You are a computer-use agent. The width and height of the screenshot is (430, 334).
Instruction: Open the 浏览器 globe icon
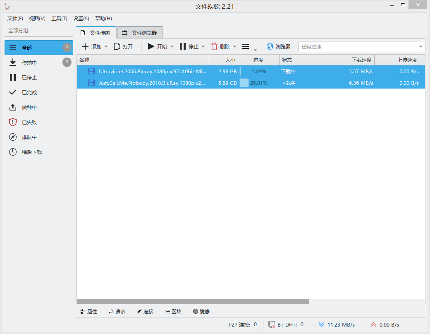(270, 46)
